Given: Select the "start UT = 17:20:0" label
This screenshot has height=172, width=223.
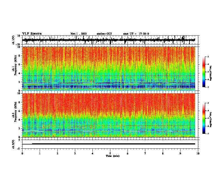Looking at the screenshot, I should click(x=136, y=34).
